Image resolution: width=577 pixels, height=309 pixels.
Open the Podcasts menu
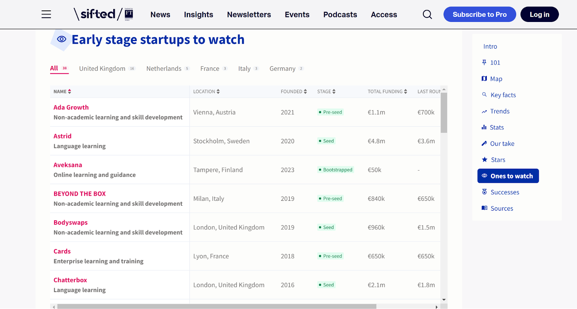[x=340, y=14]
